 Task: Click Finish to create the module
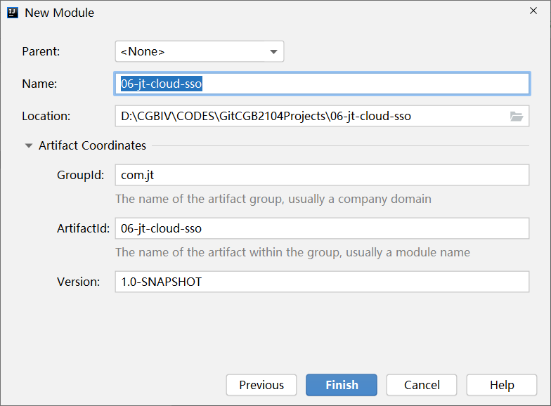pyautogui.click(x=342, y=385)
